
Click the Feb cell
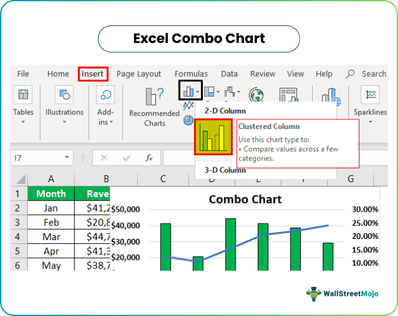pos(51,222)
